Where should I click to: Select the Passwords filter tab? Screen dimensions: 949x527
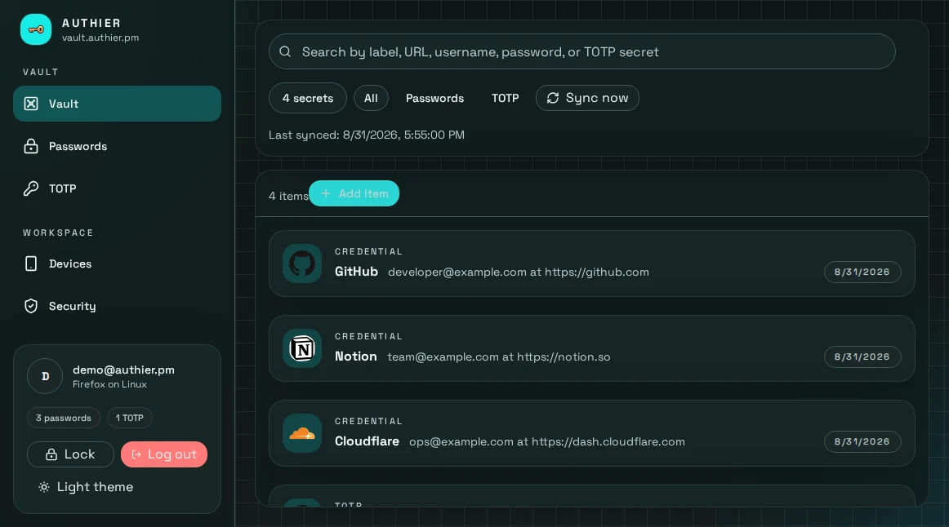434,98
